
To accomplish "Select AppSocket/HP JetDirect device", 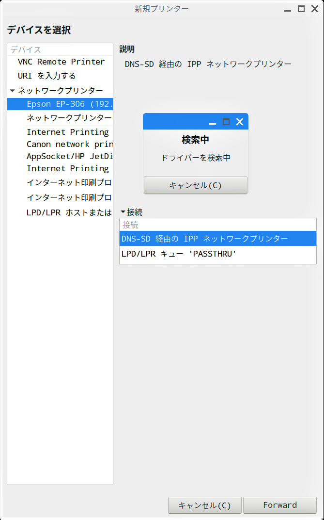I will (69, 156).
